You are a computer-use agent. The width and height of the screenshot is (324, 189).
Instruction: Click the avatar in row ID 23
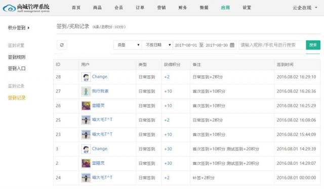(86, 134)
